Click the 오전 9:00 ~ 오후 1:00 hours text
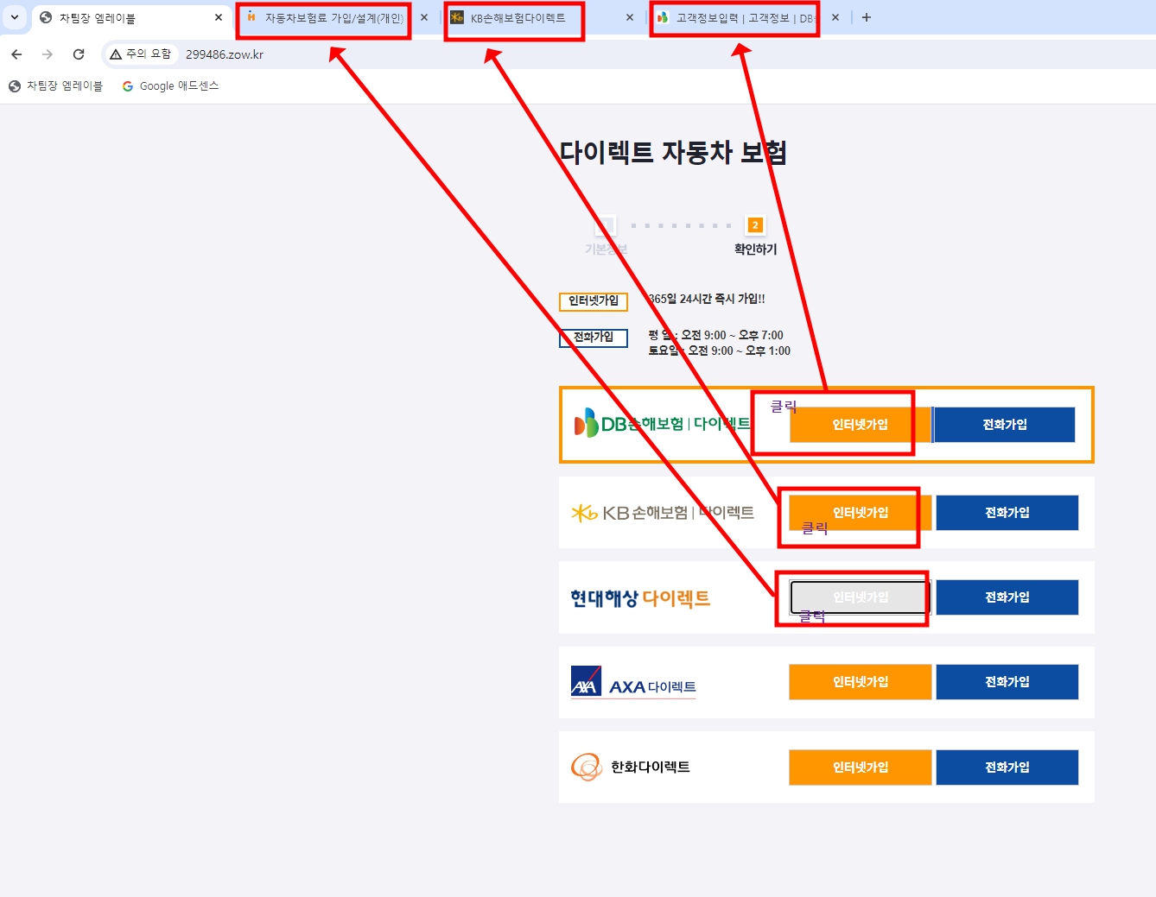The height and width of the screenshot is (897, 1156). (740, 351)
